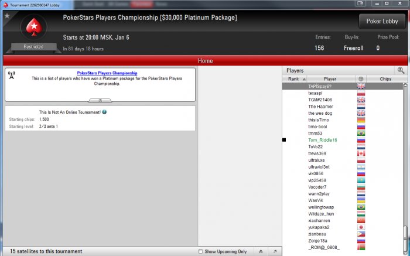Click the Poker Lobby button
410x256 pixels.
(382, 21)
